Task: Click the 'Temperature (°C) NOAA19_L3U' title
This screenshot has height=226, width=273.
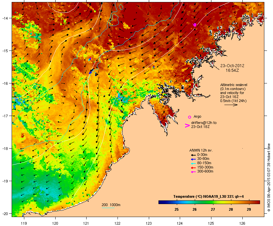Action: click(x=200, y=197)
